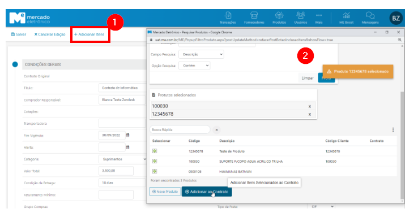Click the popup vertical scrollbar
Viewport: 414px width, 217px height.
pos(402,145)
